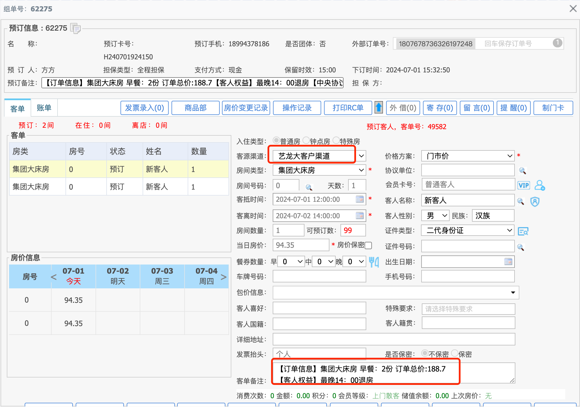This screenshot has width=580, height=407.
Task: Click 特殊要求 selection field
Action: click(468, 309)
